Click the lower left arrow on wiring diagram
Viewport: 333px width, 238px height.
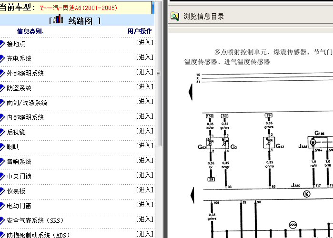tap(192, 195)
